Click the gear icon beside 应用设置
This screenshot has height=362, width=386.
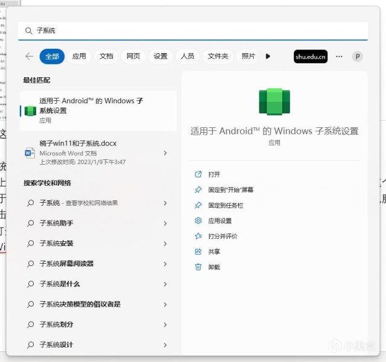198,221
